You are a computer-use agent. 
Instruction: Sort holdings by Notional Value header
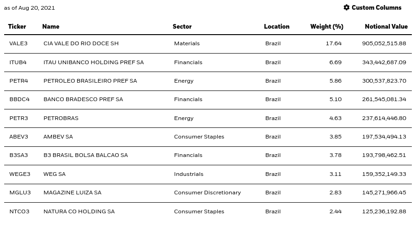(x=386, y=26)
